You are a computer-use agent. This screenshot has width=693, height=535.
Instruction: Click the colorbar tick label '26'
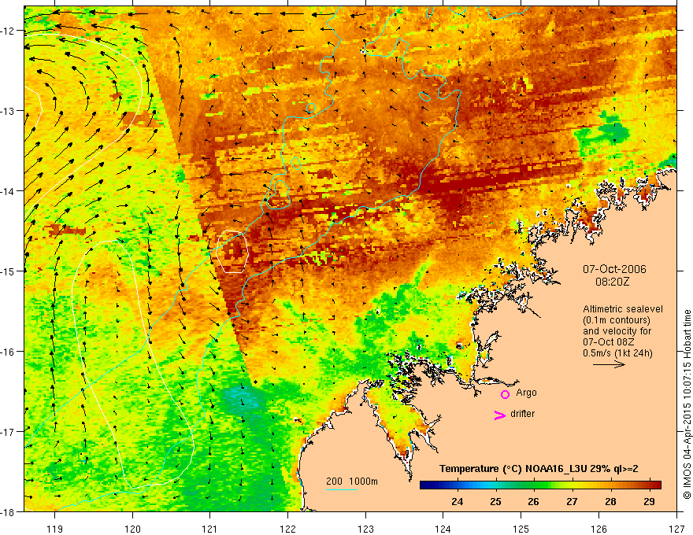tap(533, 501)
